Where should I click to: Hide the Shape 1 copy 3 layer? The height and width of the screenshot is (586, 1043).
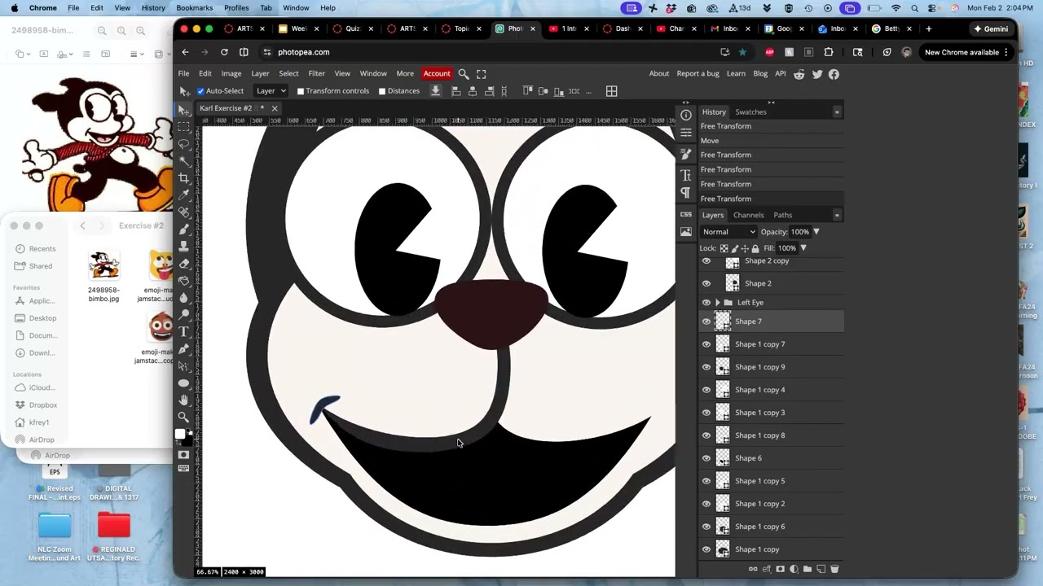pyautogui.click(x=706, y=413)
